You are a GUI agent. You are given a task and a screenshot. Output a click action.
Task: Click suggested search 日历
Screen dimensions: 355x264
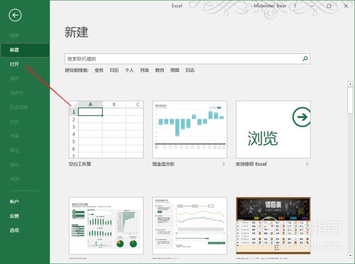point(114,70)
